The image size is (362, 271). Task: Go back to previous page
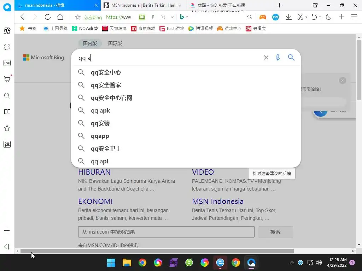pos(22,17)
